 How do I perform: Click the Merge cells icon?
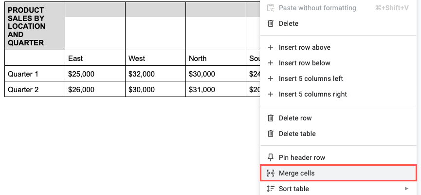coord(271,173)
